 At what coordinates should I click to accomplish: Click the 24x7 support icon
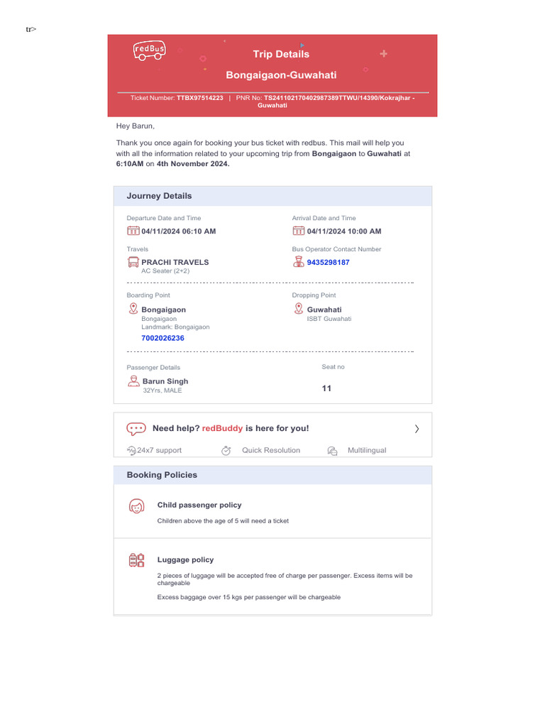click(131, 450)
